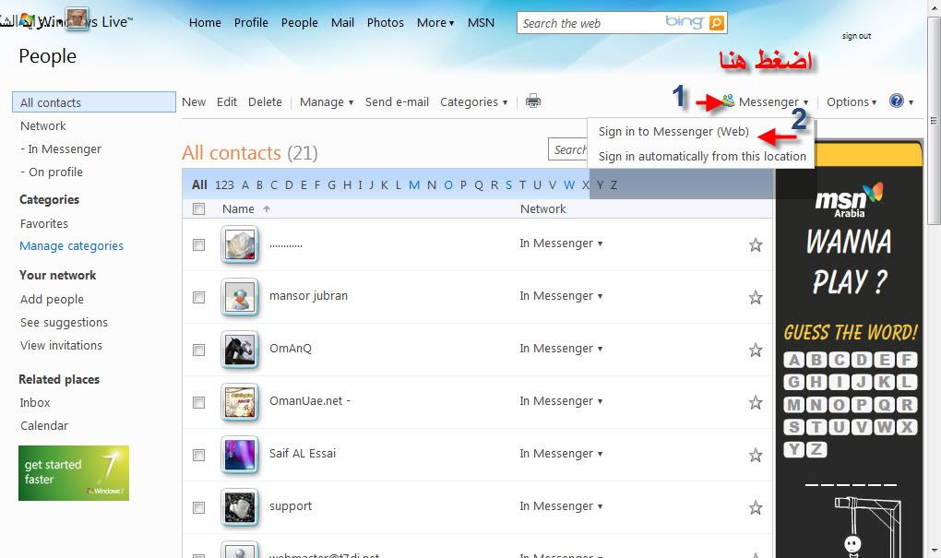
Task: Star the mansor jubran contact as favorite
Action: click(756, 298)
